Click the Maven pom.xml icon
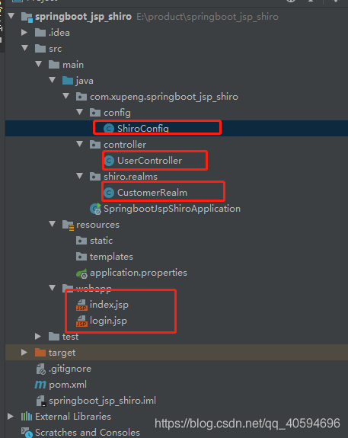The image size is (348, 438). point(40,385)
